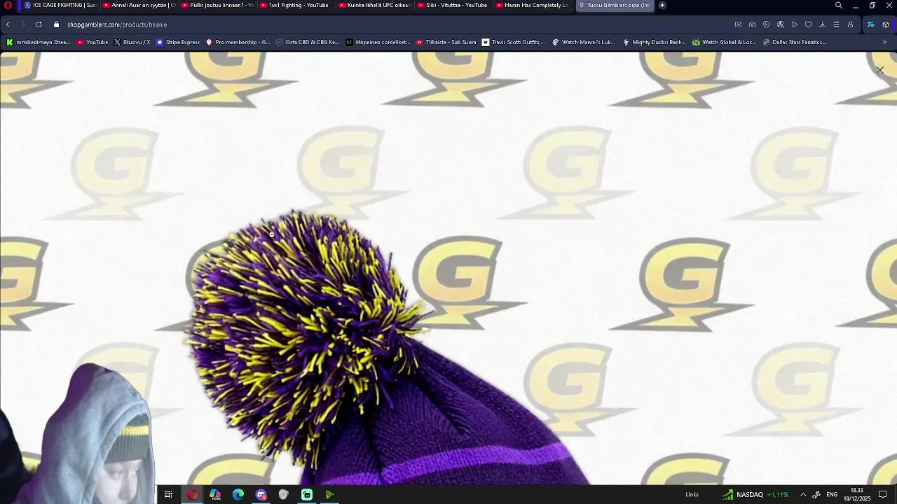Open tab search magnifier icon
This screenshot has height=504, width=897.
click(x=838, y=5)
